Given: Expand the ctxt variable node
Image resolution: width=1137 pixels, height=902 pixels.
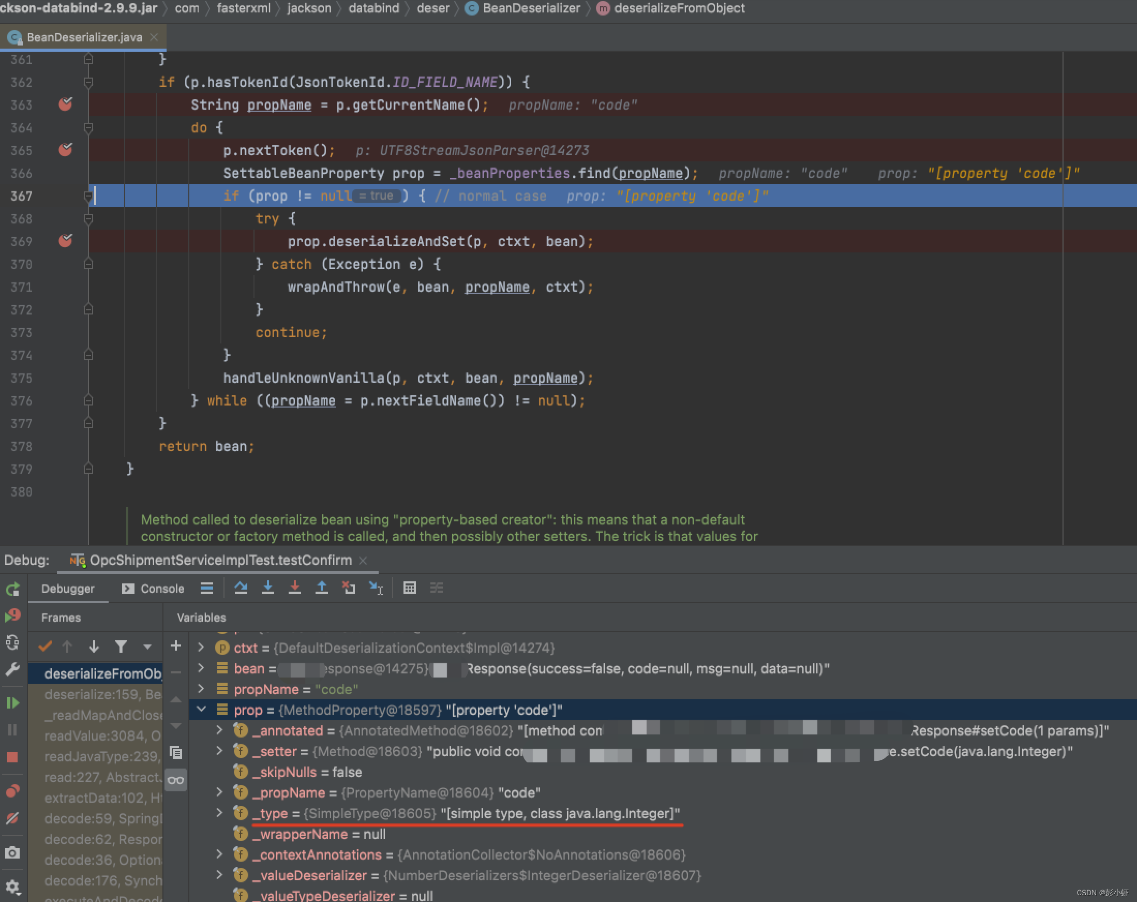Looking at the screenshot, I should pos(201,648).
